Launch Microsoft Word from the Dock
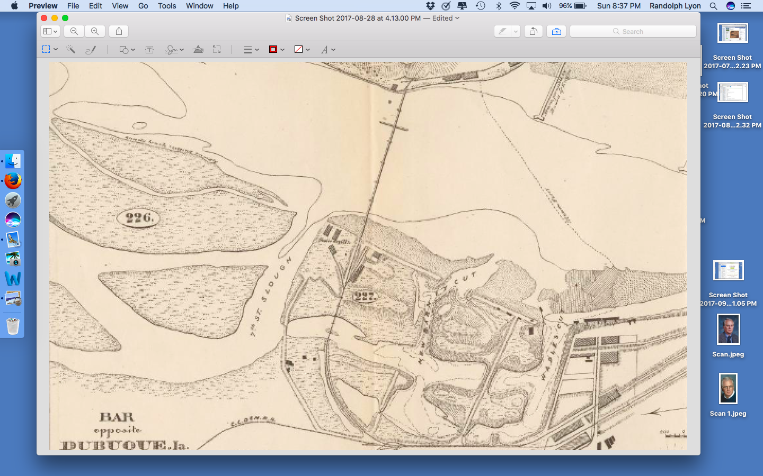 13,279
